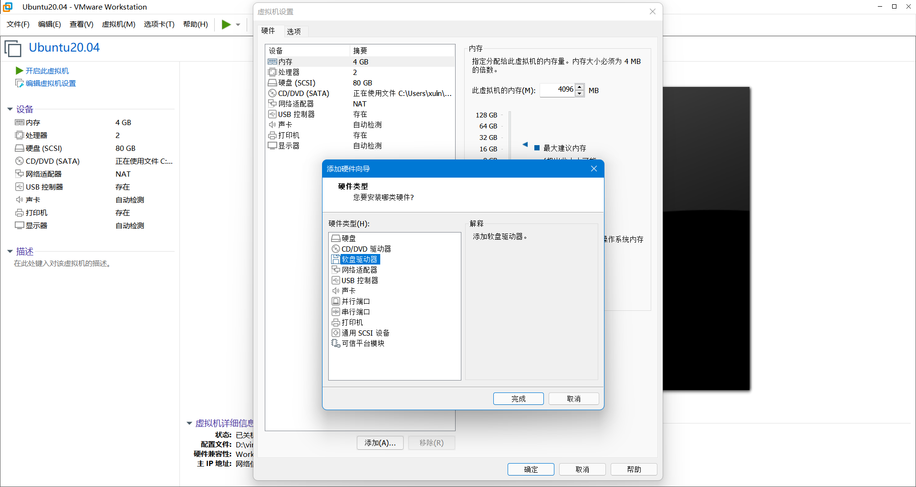Decrease memory with the spinner down arrow
This screenshot has height=487, width=916.
pyautogui.click(x=580, y=94)
